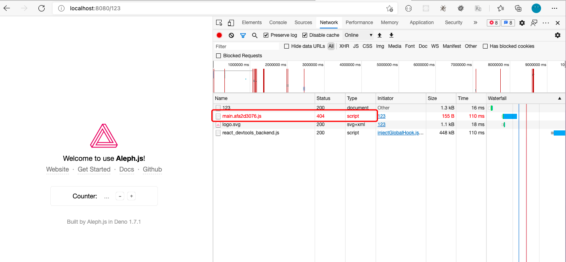Open Network panel settings gear
566x262 pixels.
558,35
